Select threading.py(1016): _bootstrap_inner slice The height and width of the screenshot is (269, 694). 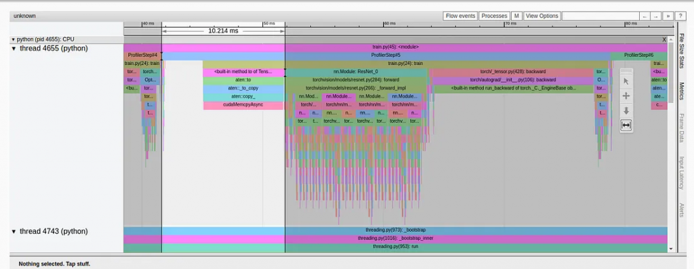pos(395,239)
